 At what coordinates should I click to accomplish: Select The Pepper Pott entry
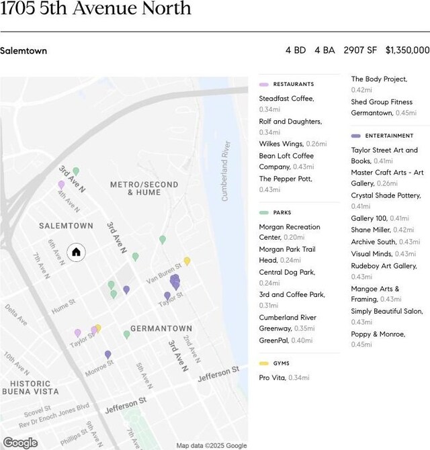point(286,184)
